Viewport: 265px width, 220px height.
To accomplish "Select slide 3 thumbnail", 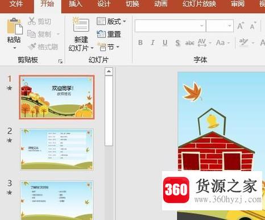I will coord(57,201).
